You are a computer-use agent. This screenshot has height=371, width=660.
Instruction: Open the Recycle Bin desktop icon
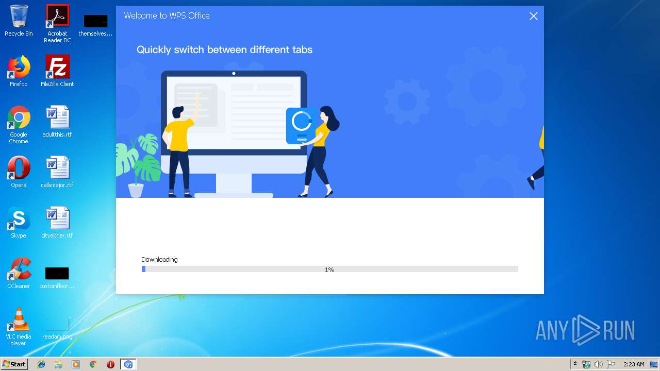(x=19, y=21)
